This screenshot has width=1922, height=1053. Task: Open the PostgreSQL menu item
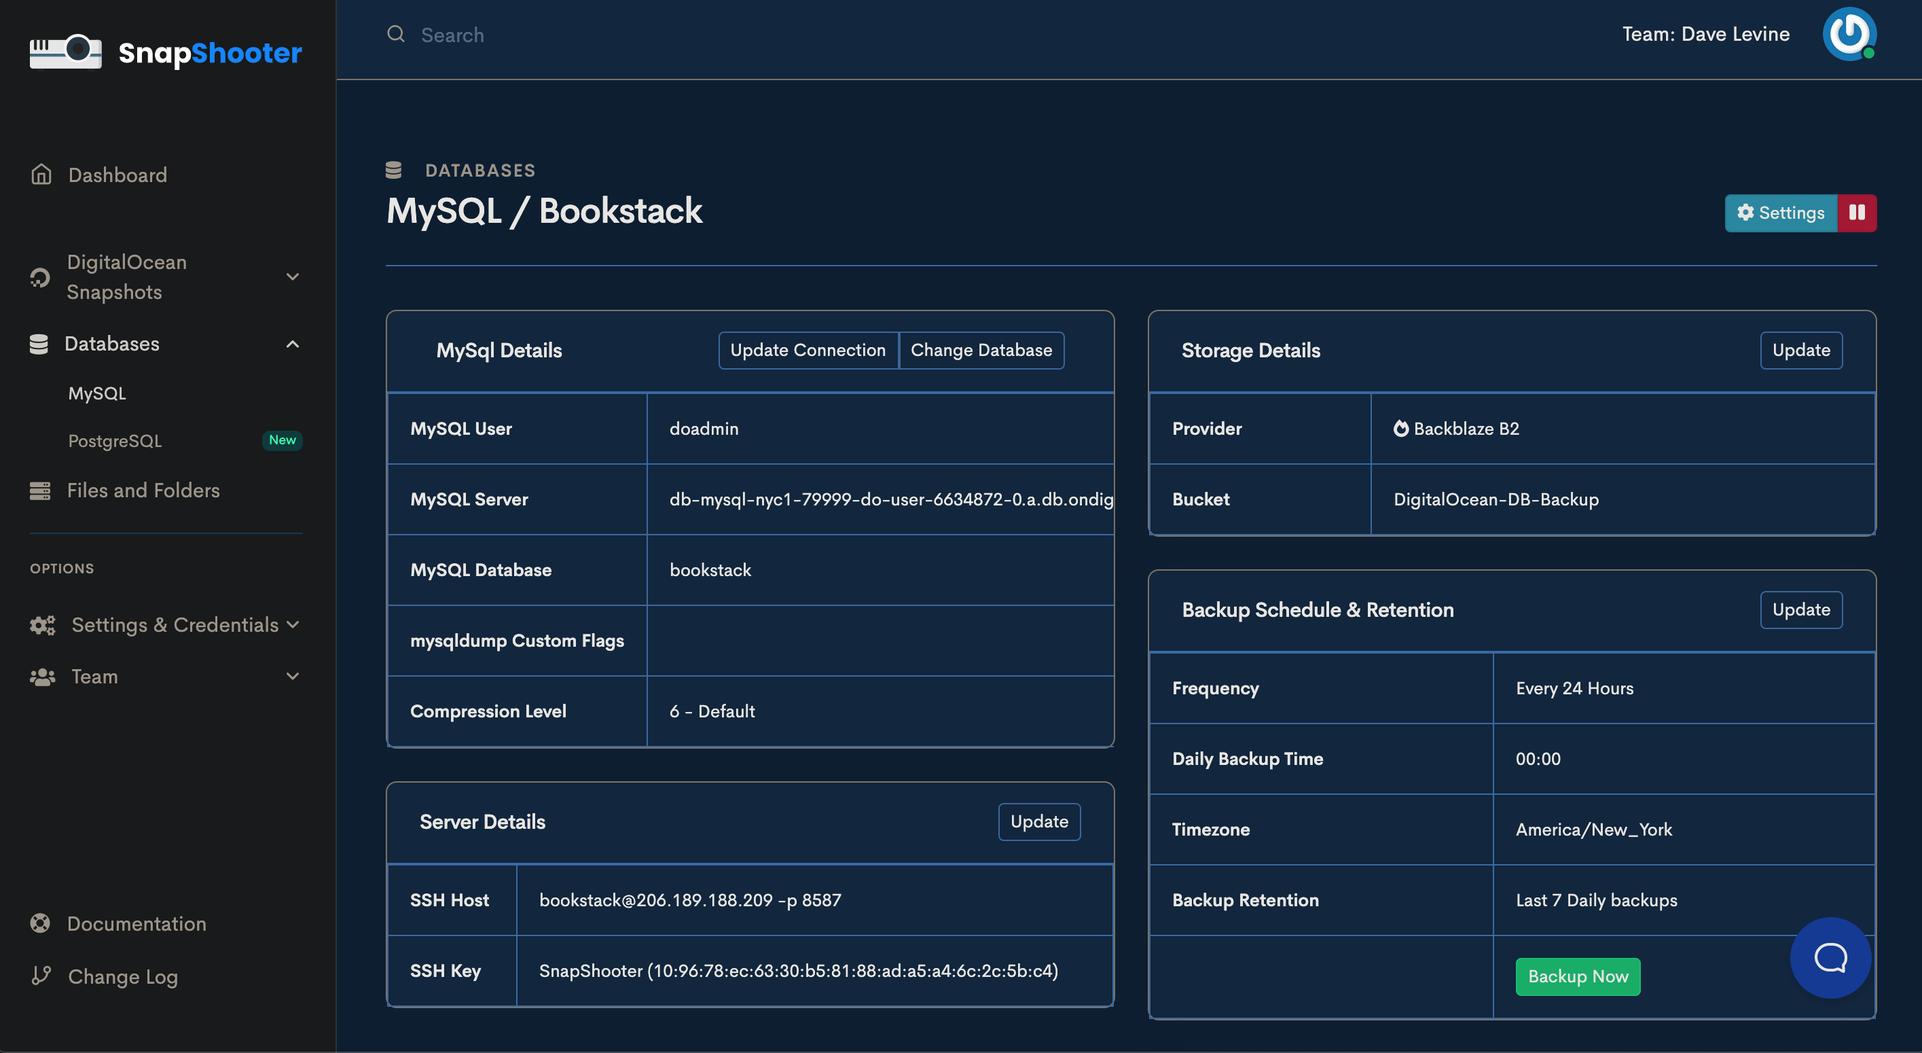115,440
